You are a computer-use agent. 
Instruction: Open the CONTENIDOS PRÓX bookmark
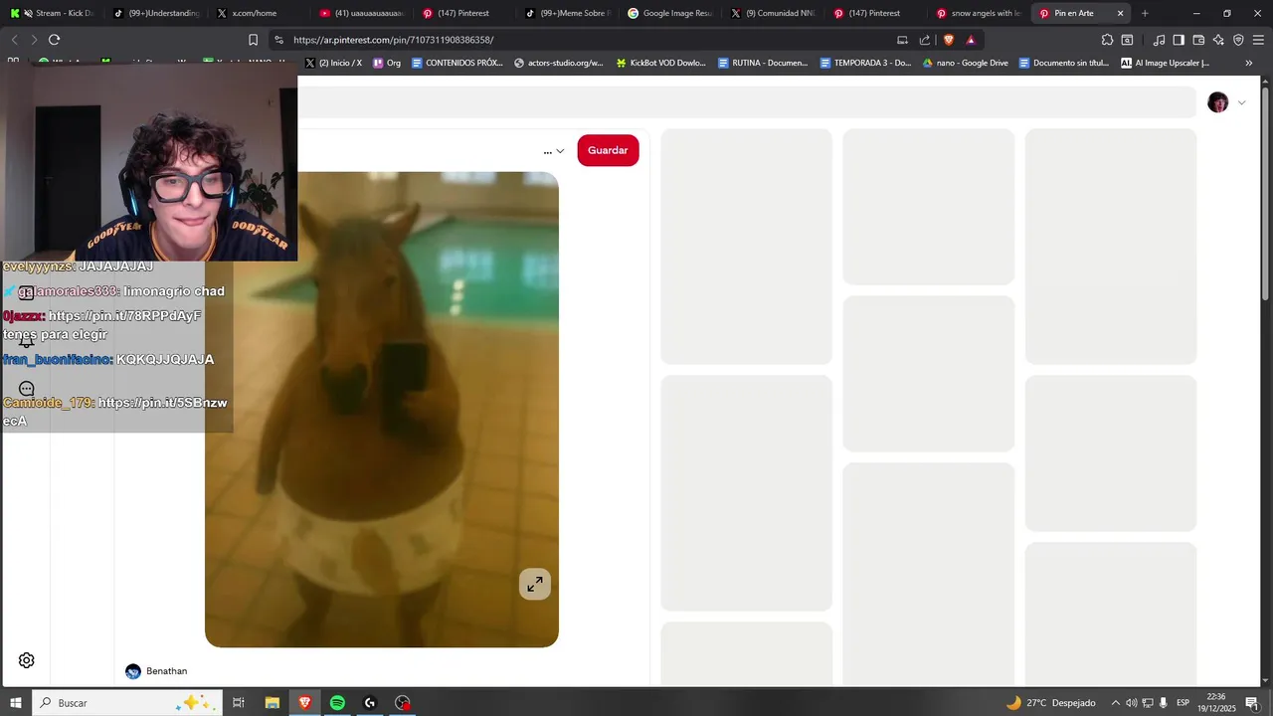456,63
